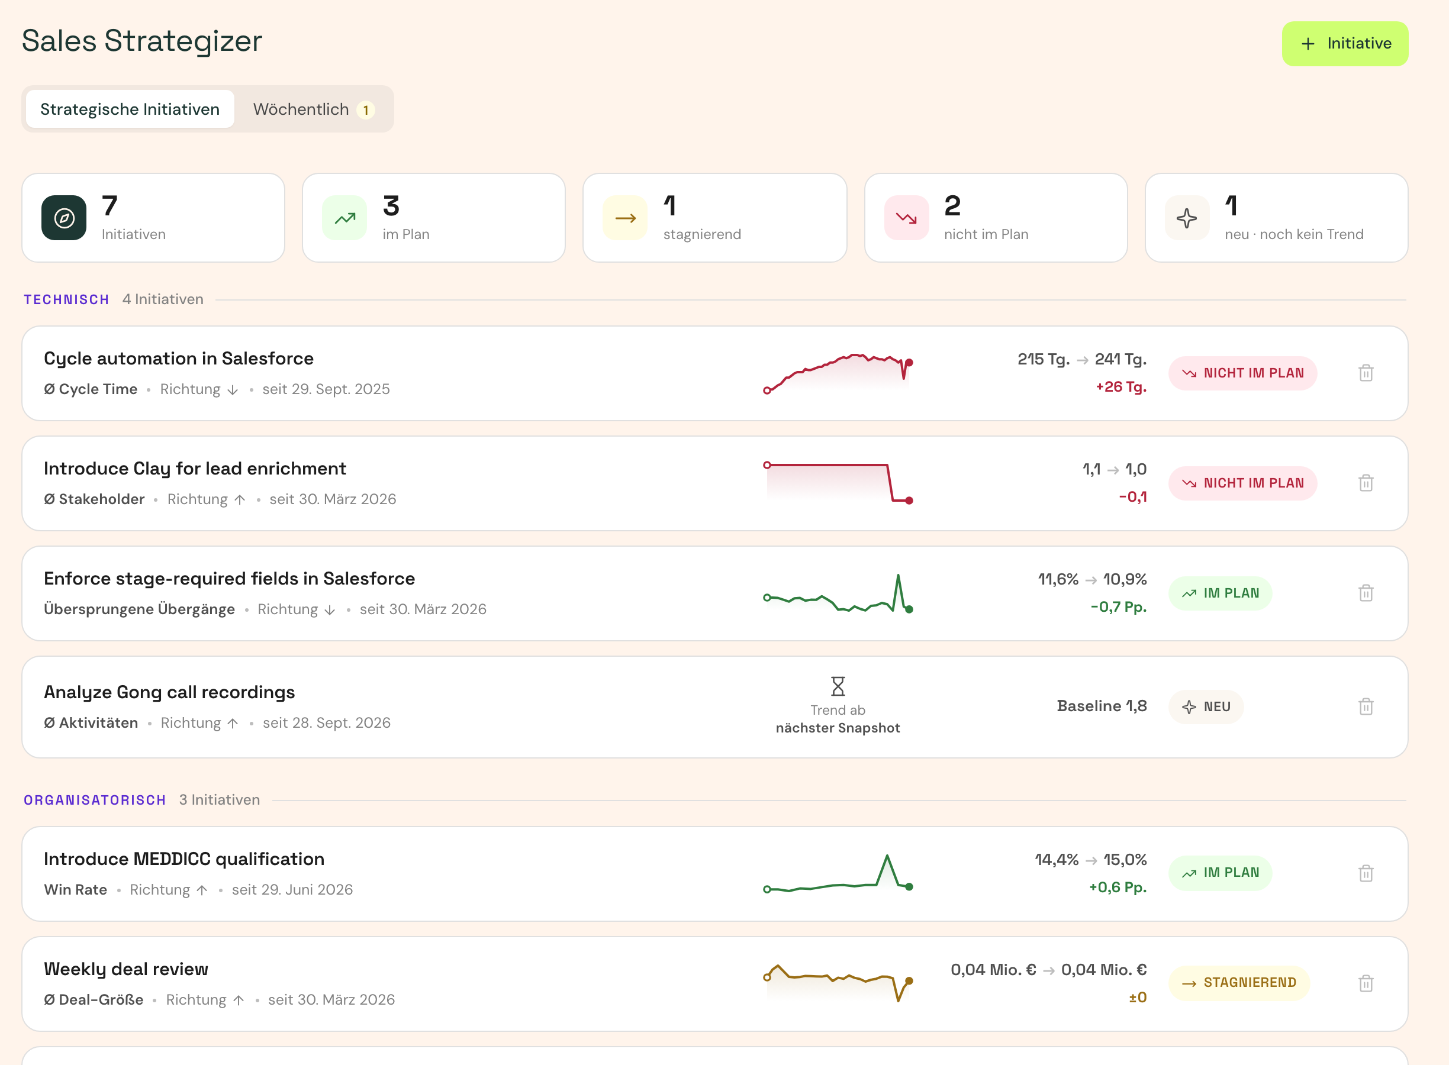The image size is (1449, 1065).
Task: Click the 'Übersprungene Übergänge' metric label
Action: coord(139,609)
